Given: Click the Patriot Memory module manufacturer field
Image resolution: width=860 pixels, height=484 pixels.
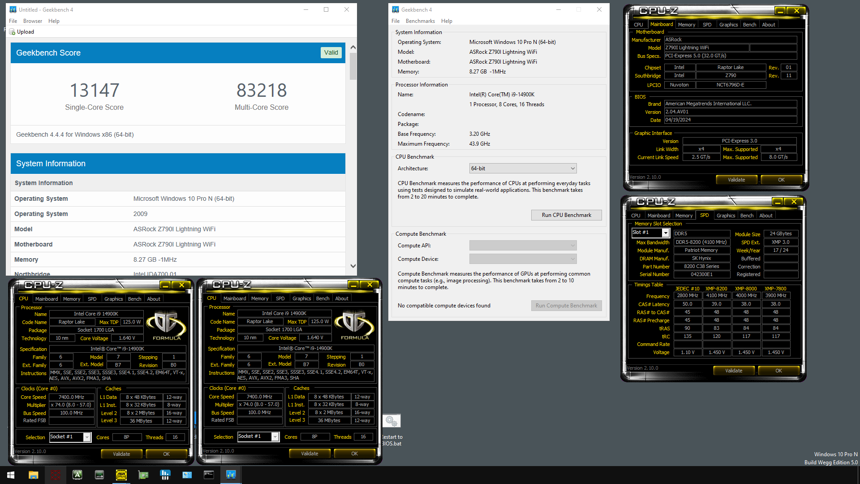Looking at the screenshot, I should 701,251.
